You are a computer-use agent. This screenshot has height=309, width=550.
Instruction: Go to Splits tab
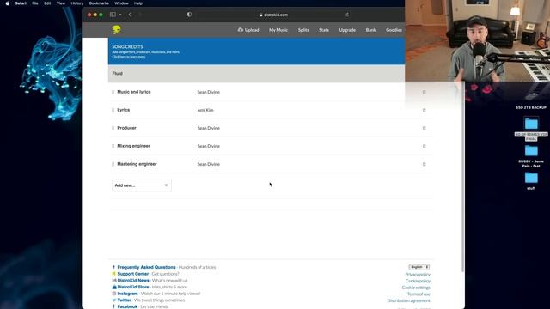coord(303,30)
